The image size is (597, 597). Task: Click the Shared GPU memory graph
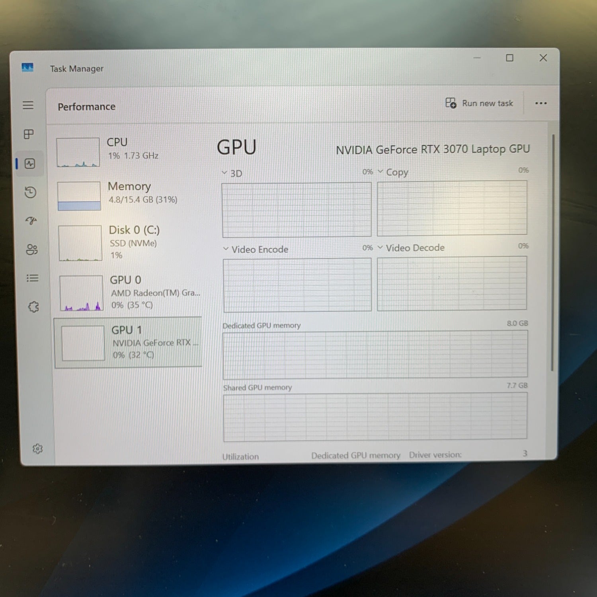375,417
